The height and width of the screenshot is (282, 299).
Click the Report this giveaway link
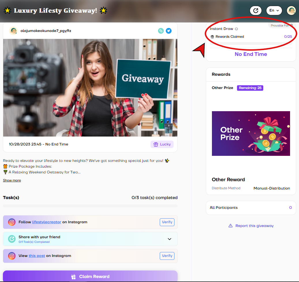[254, 226]
